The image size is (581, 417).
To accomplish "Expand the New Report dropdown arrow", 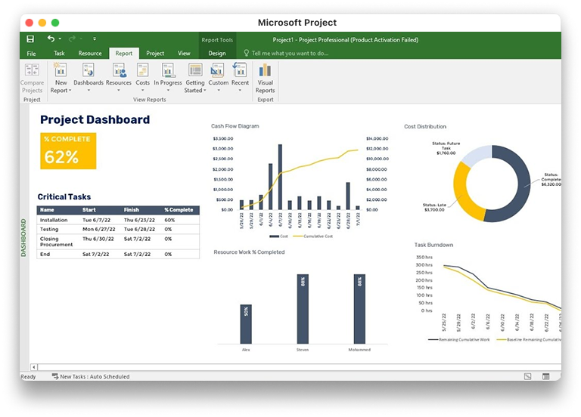I will (70, 91).
